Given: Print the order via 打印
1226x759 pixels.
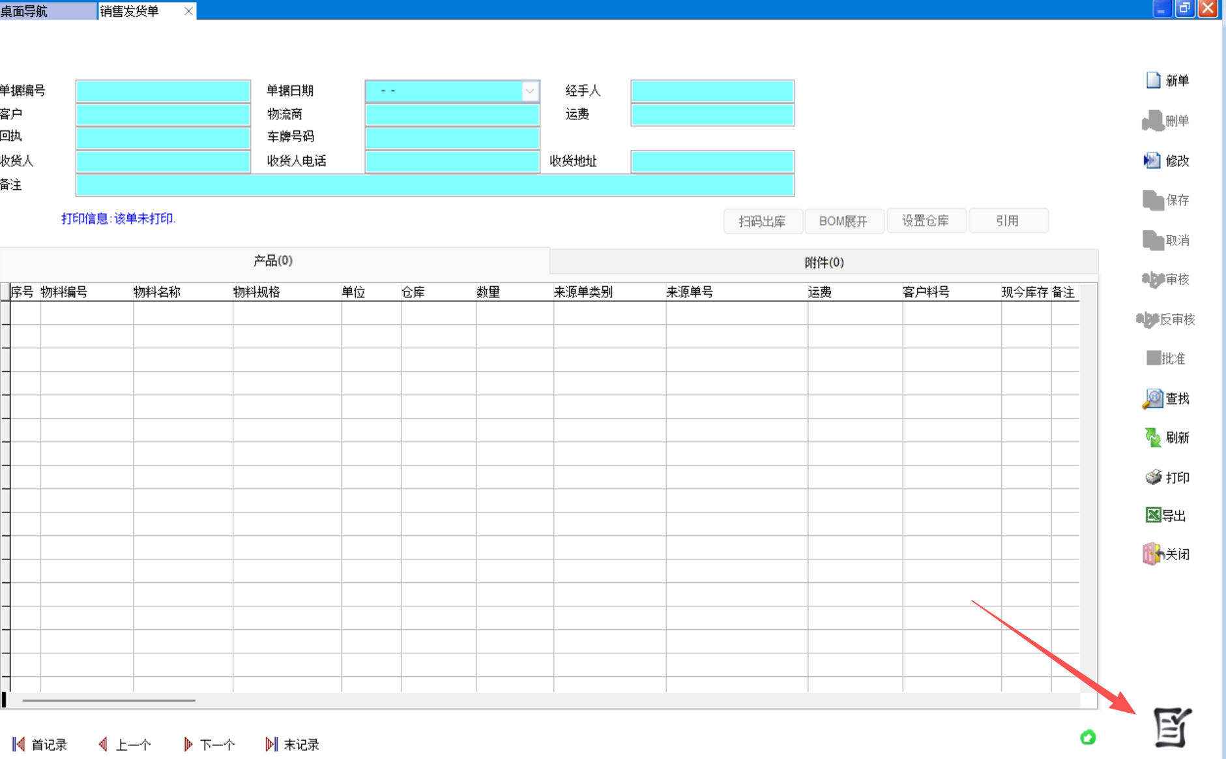Looking at the screenshot, I should (x=1153, y=477).
